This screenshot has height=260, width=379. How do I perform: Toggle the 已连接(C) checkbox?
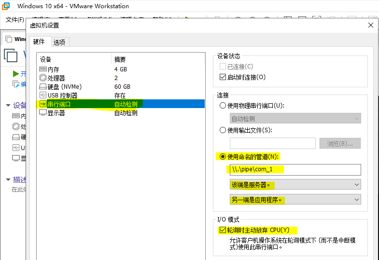pos(223,67)
